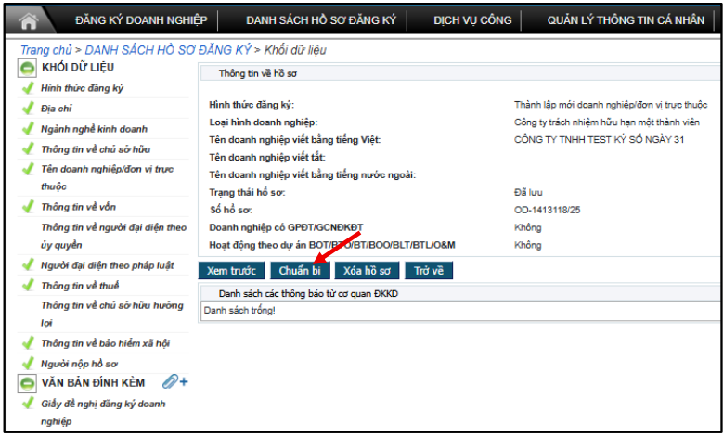Open Thông tin về thuế section

pos(80,286)
